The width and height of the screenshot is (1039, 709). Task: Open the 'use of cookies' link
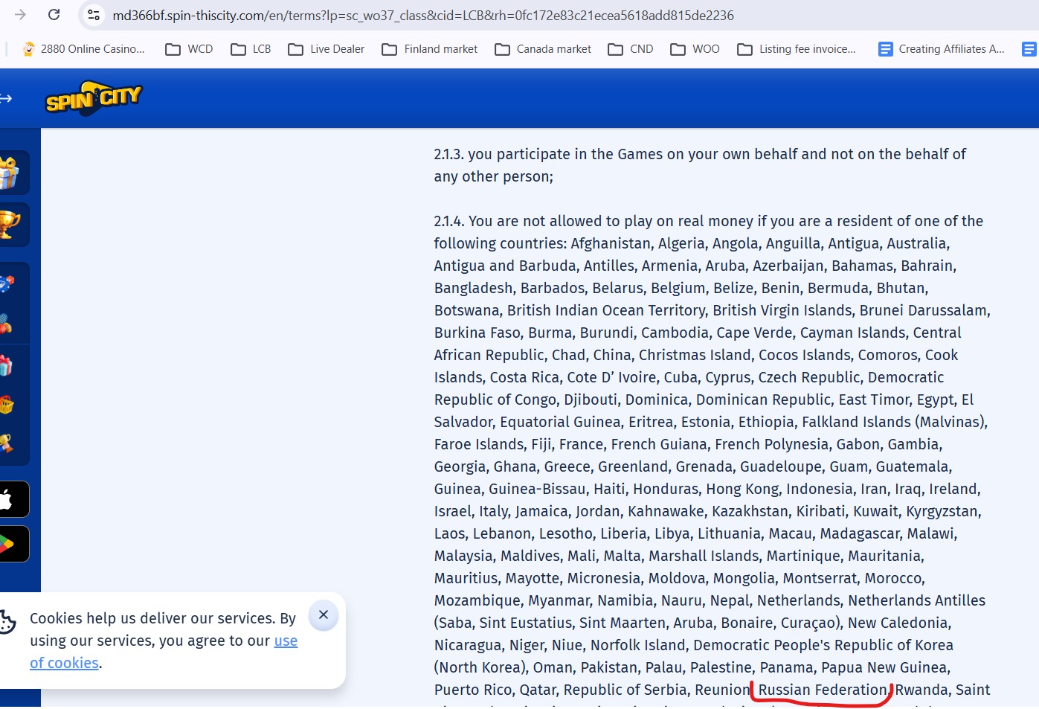click(x=286, y=641)
